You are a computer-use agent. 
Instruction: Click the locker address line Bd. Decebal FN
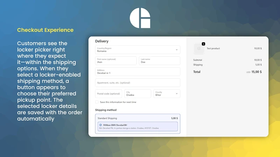pos(129,128)
